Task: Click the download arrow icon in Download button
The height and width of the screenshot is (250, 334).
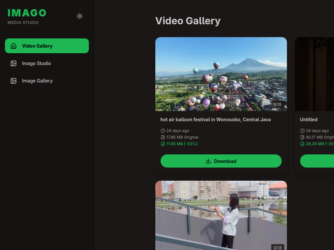Action: click(x=208, y=161)
